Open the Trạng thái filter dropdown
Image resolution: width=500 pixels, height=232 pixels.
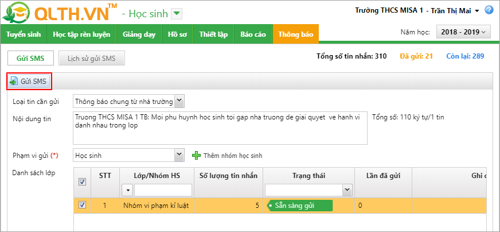point(346,190)
